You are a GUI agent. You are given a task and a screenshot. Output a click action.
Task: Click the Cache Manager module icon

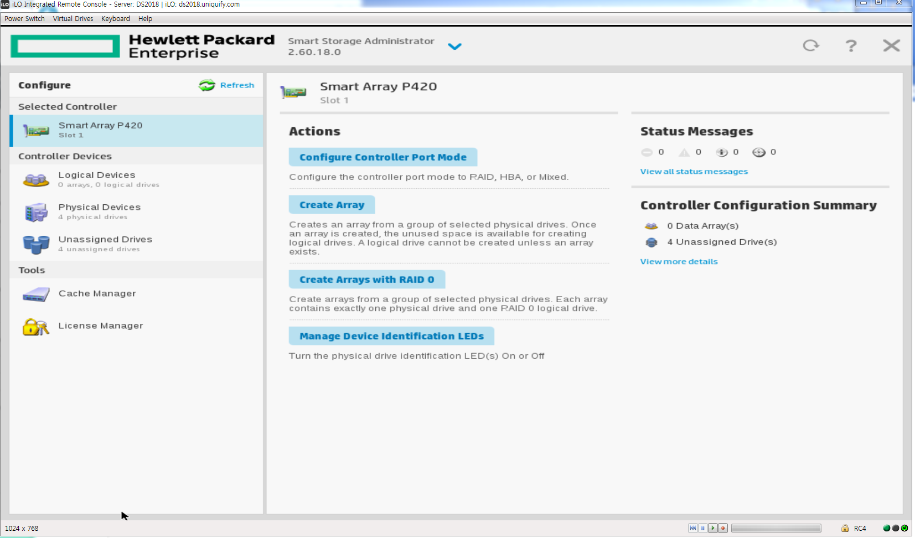(x=36, y=294)
